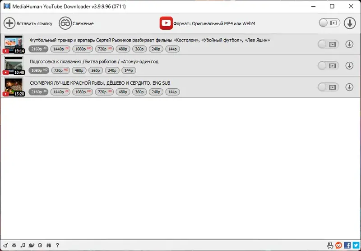This screenshot has height=251, width=361.
Task: Toggle video switch for 'Подготовка к плаванию' row
Action: [x=328, y=66]
